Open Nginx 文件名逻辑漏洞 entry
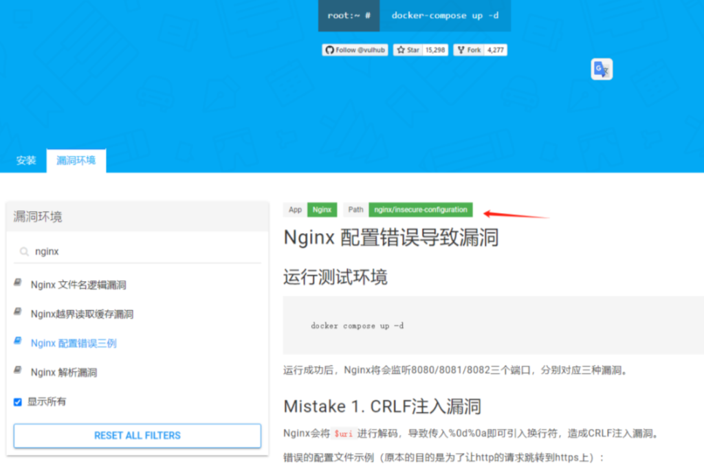The width and height of the screenshot is (704, 464). pos(78,285)
